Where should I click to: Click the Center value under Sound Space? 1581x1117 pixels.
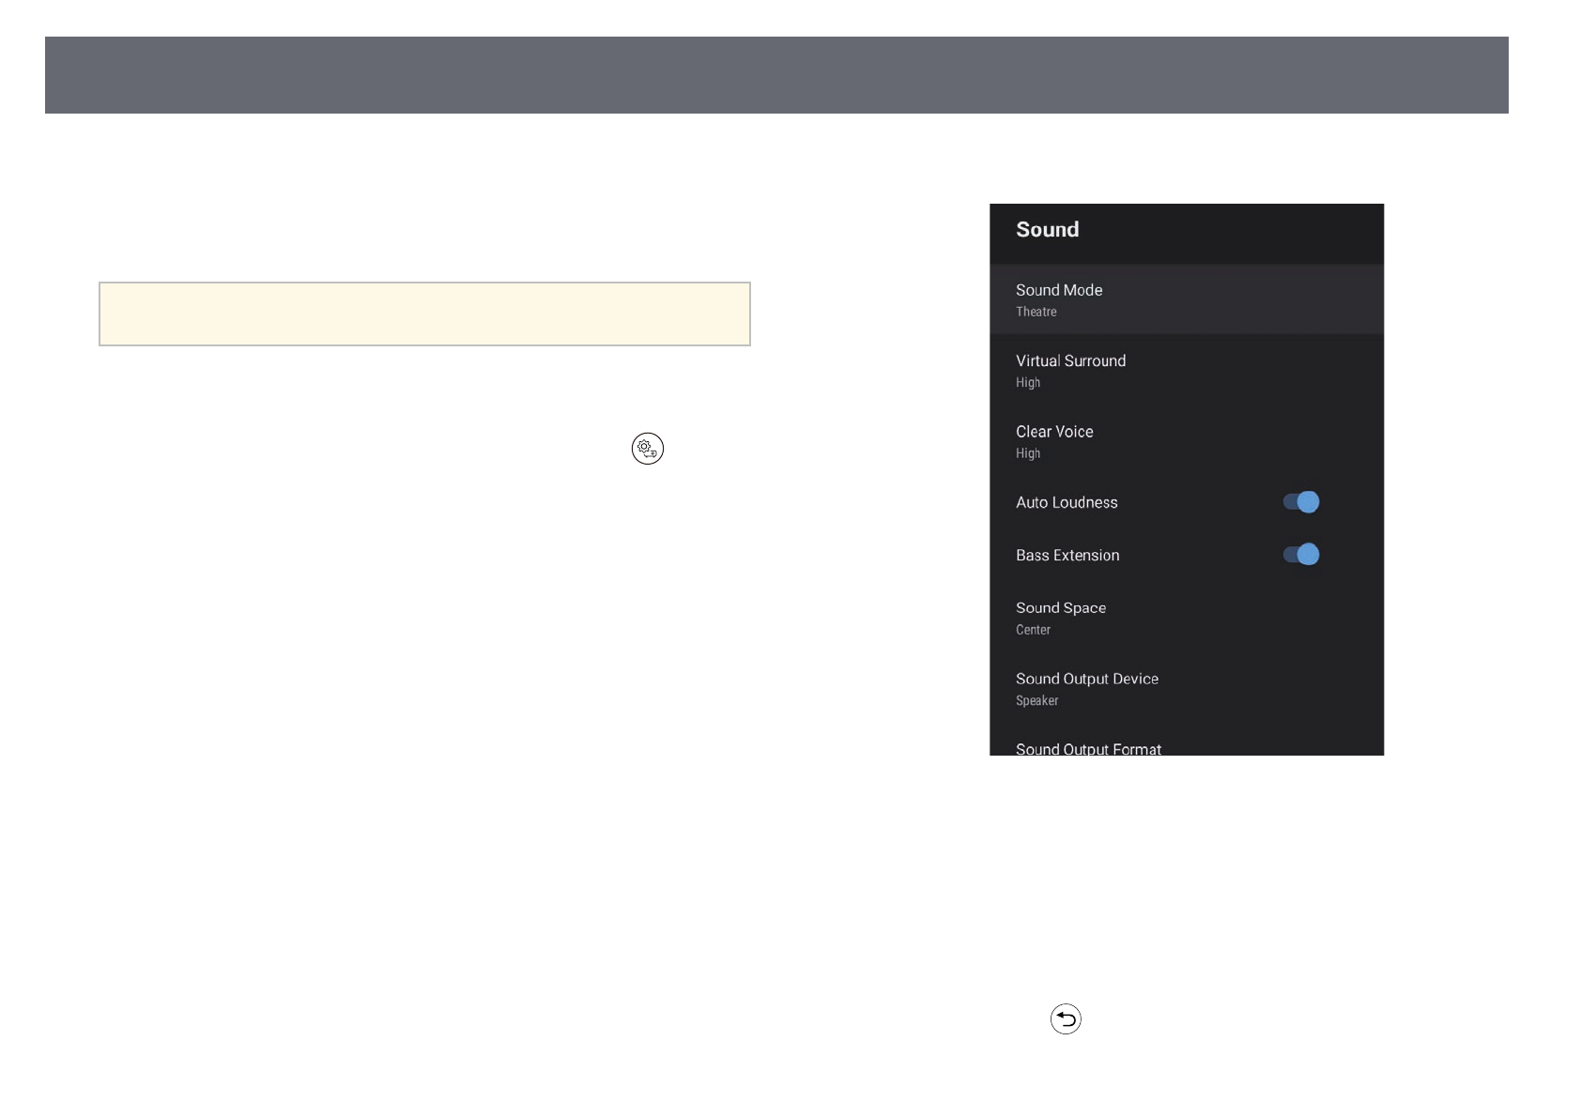1033,630
